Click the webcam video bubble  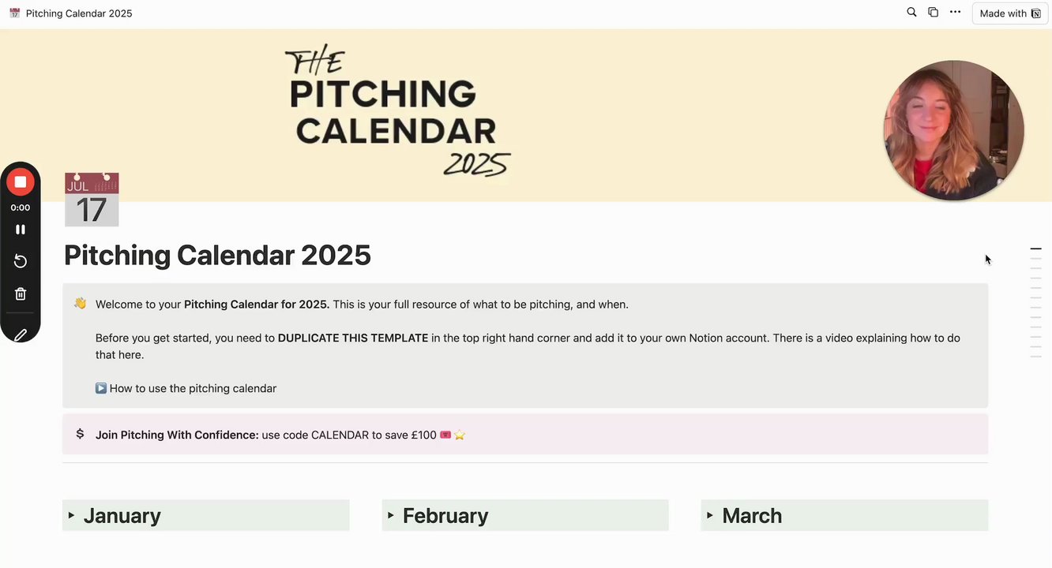953,130
